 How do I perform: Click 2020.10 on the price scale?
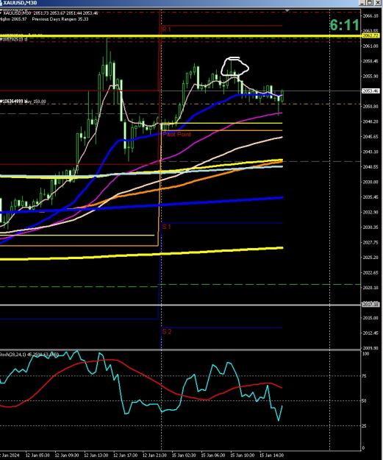tap(371, 288)
